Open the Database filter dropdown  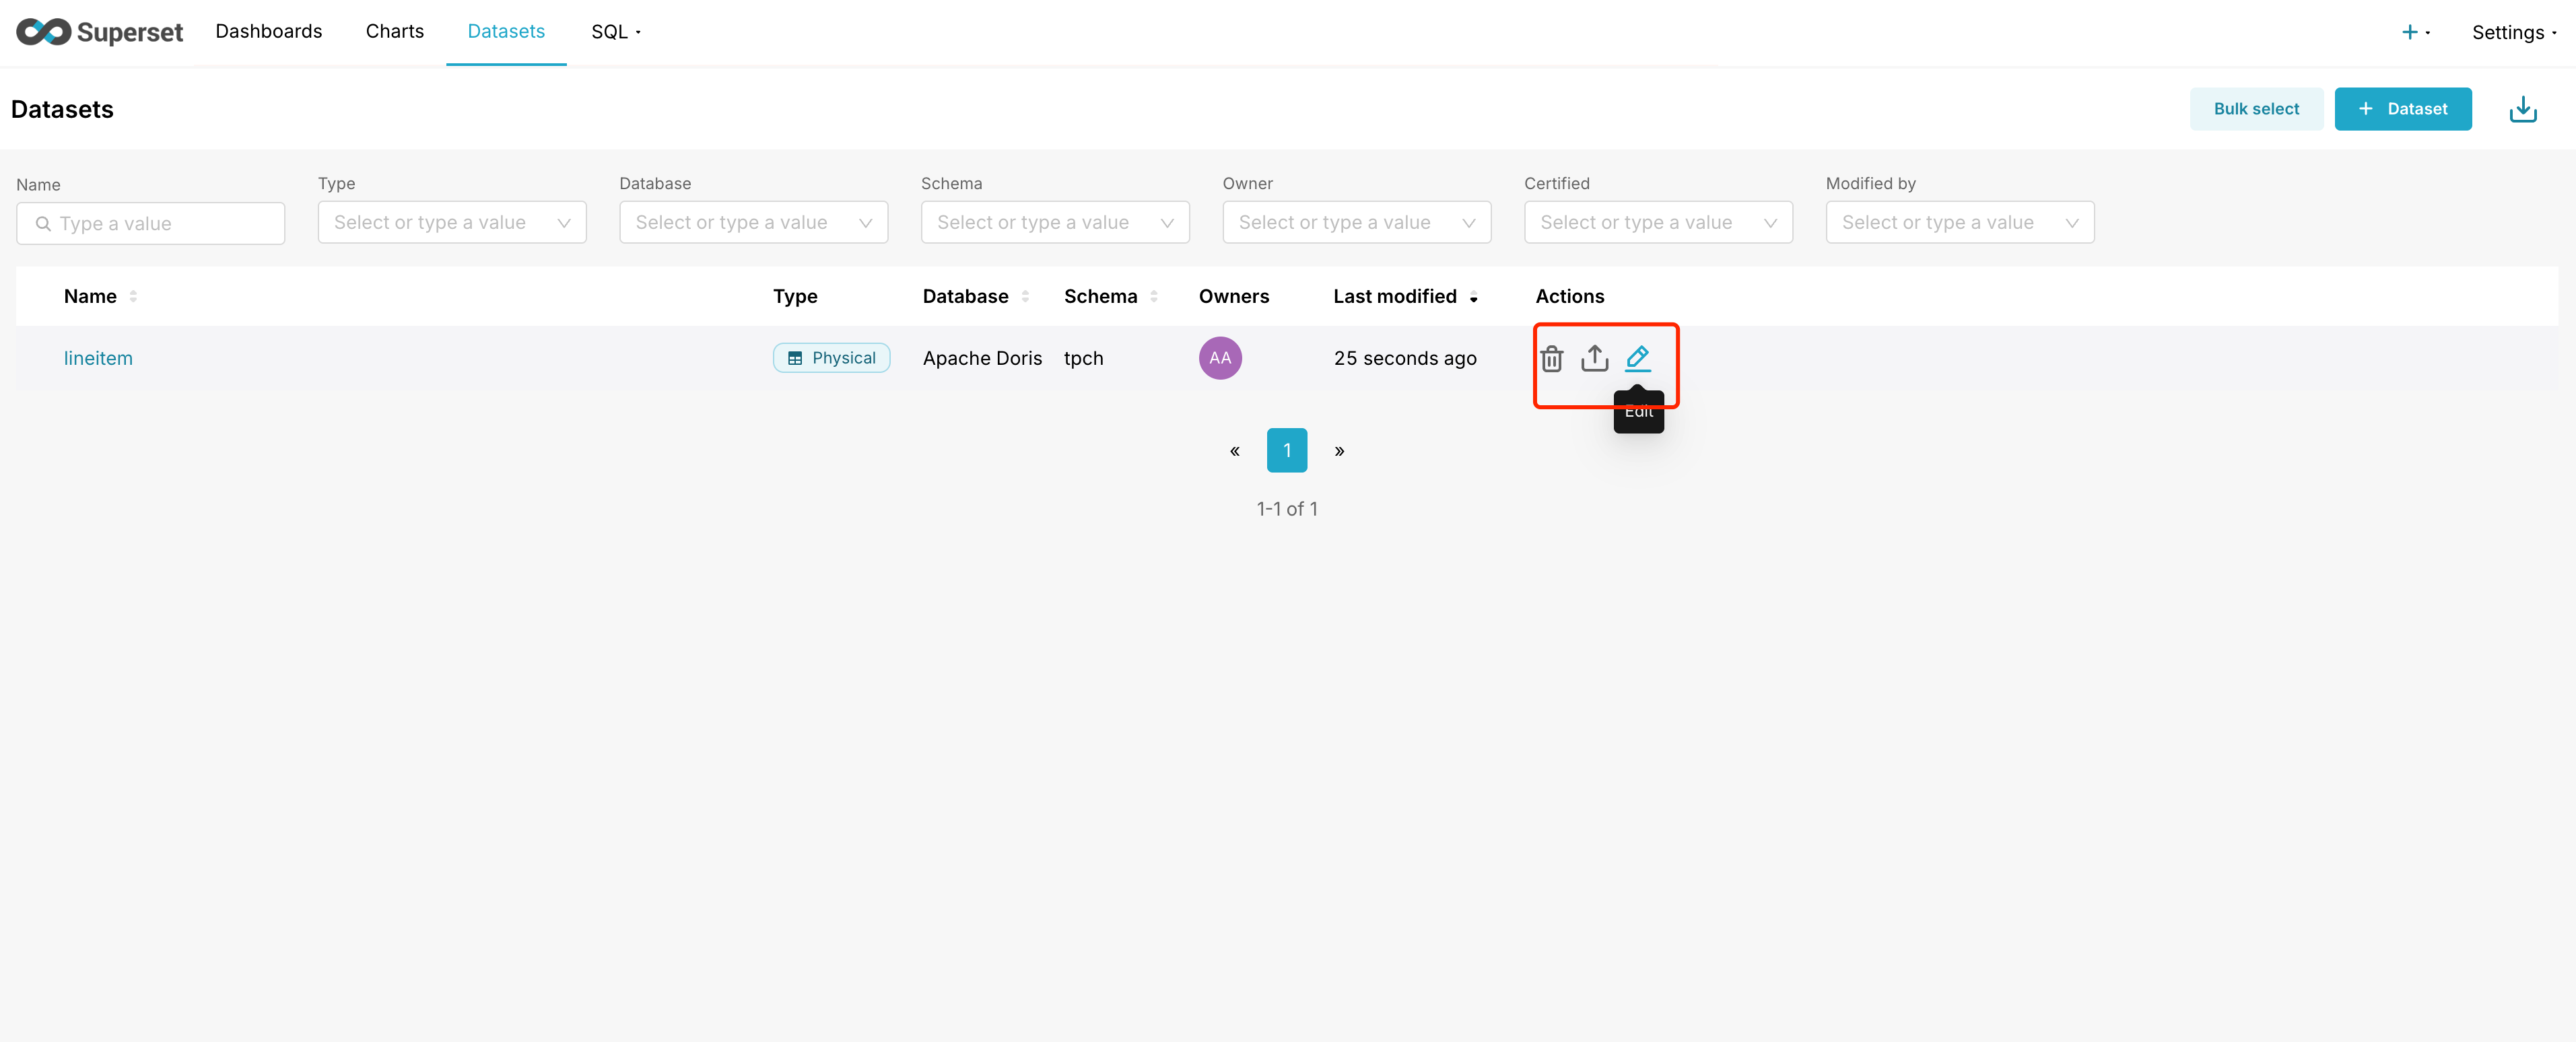[x=753, y=222]
